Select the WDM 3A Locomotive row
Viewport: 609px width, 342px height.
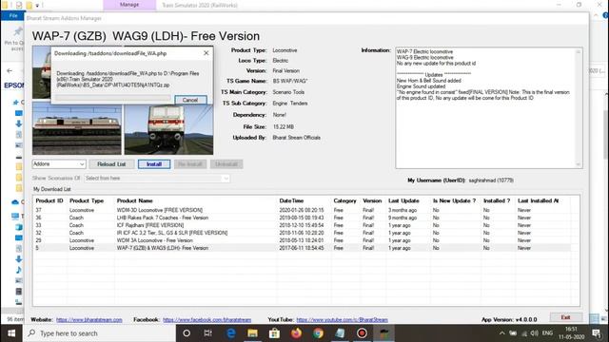click(x=303, y=240)
